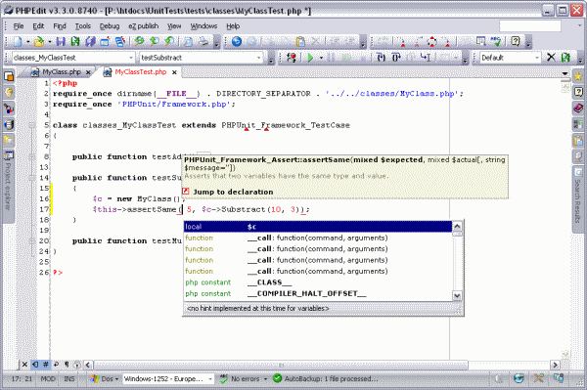Open the Help menu

click(x=233, y=26)
